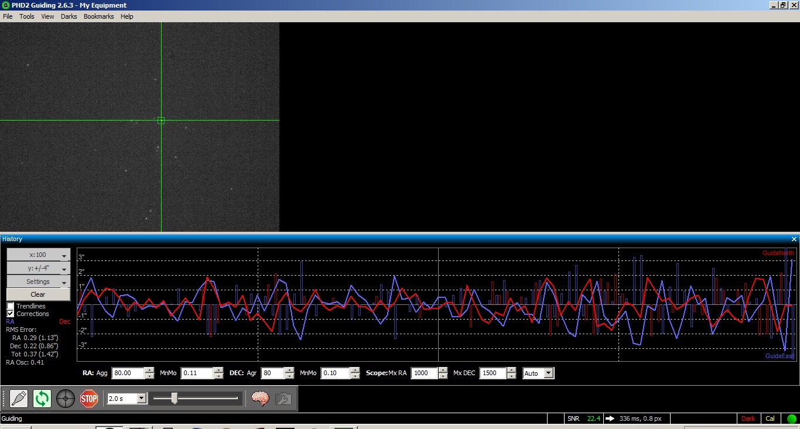800x429 pixels.
Task: Click the gamma slider handle
Action: coord(174,399)
